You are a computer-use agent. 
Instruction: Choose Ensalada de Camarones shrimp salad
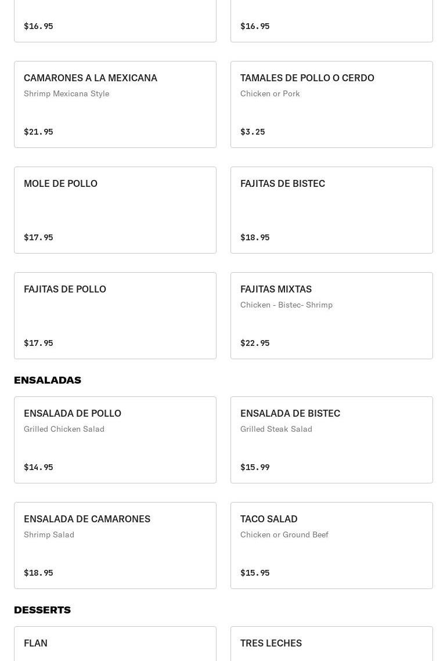(x=115, y=546)
